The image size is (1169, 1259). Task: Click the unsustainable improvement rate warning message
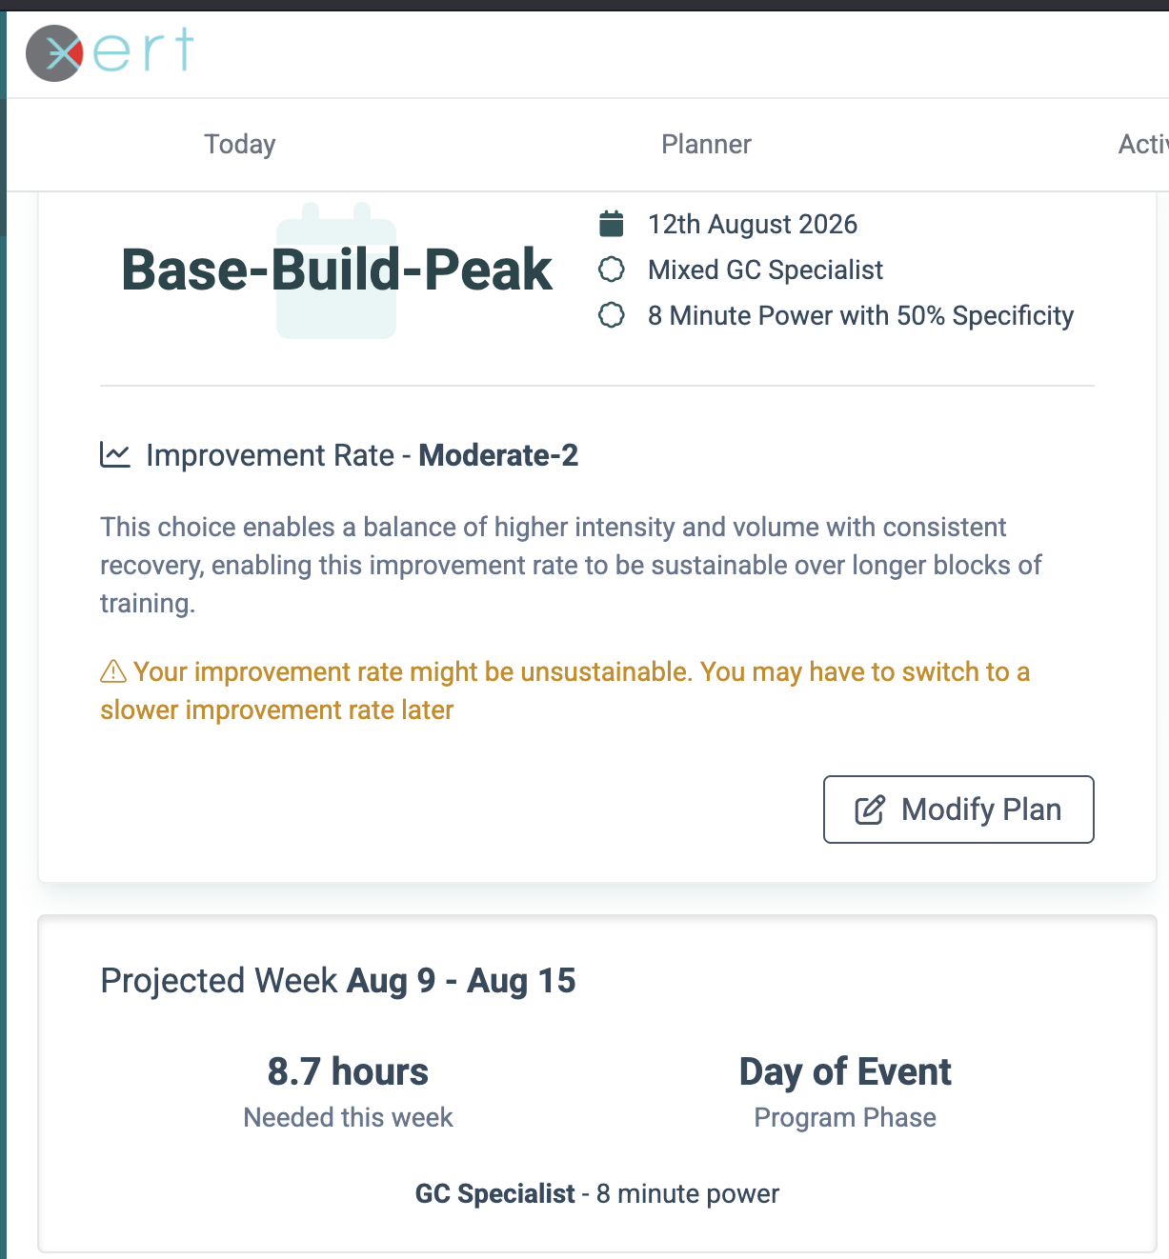(x=564, y=690)
